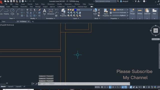Image resolution: width=160 pixels, height=90 pixels.
Task: Select the Circle drawing tool
Action: (x=12, y=12)
